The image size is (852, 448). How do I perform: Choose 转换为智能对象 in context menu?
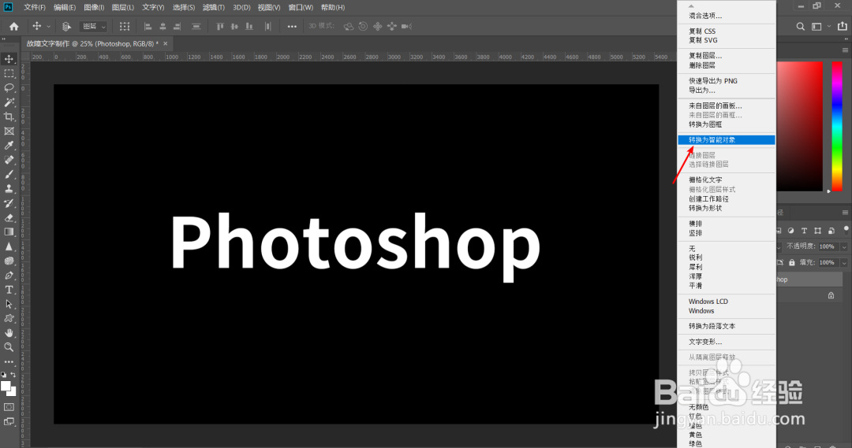point(727,140)
